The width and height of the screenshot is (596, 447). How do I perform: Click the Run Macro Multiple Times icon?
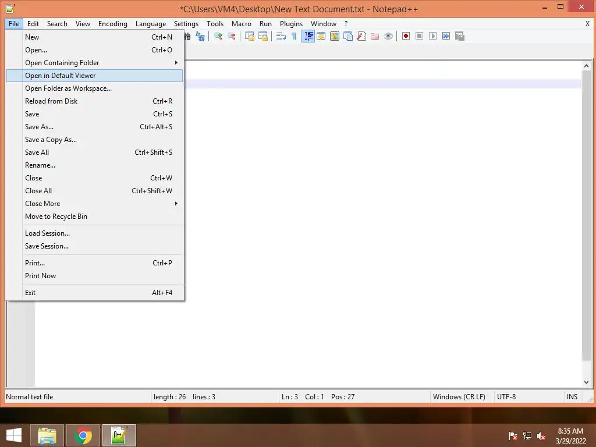coord(446,36)
